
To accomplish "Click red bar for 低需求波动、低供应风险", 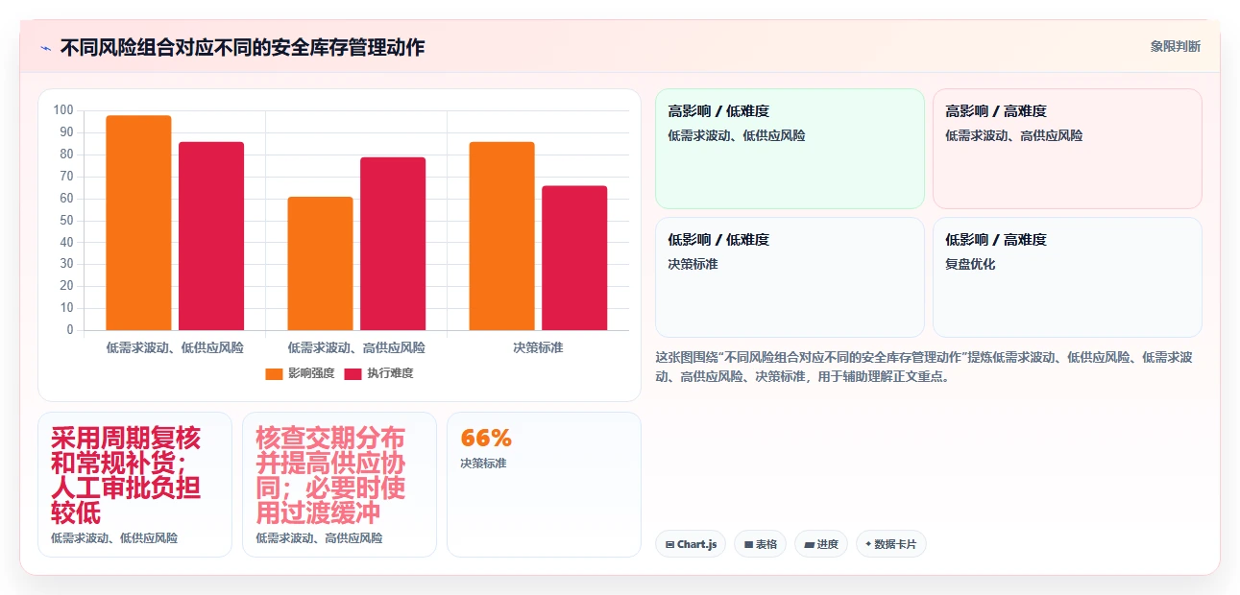I will 211,236.
